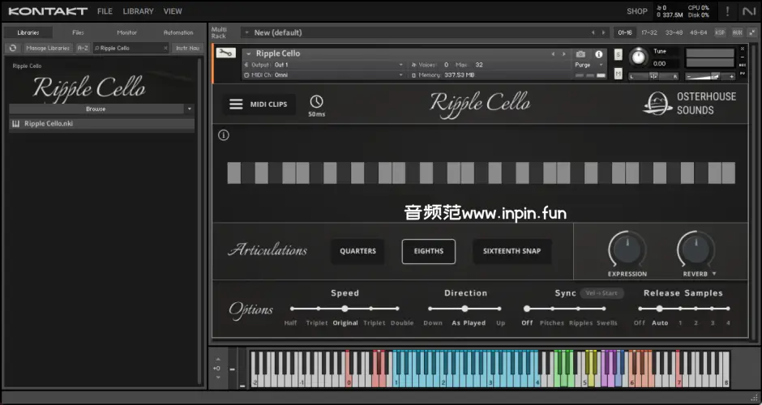
Task: Open the instrument info icon in header
Action: tap(599, 54)
